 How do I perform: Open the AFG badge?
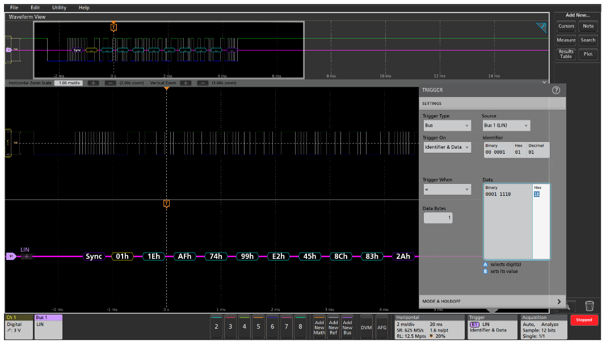(382, 327)
